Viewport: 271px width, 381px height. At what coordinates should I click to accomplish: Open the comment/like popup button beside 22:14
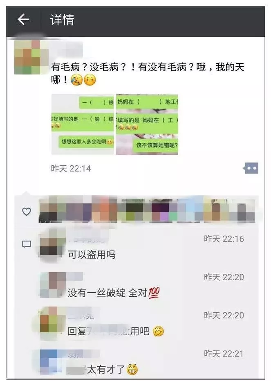coord(251,168)
